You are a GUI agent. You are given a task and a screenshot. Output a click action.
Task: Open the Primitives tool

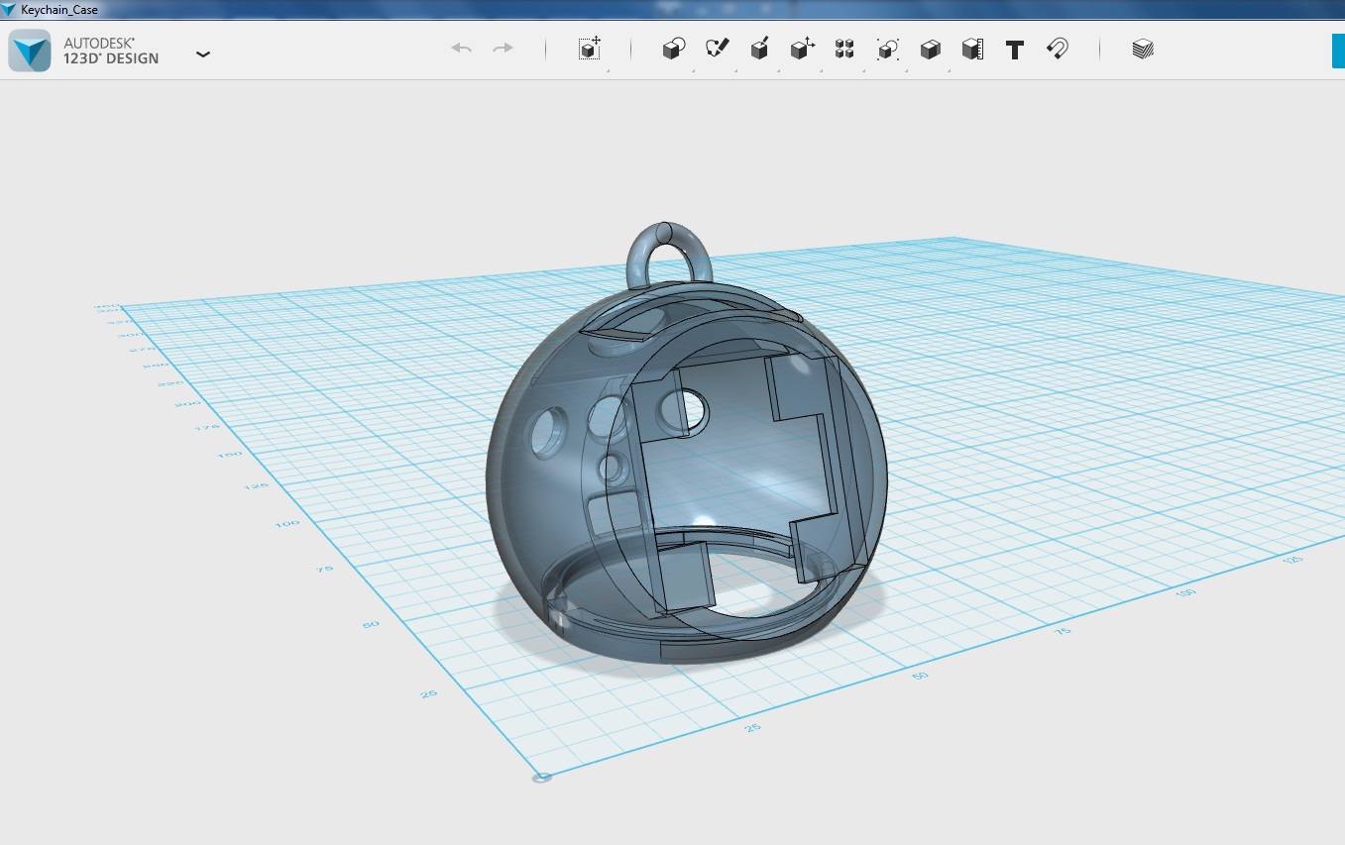(672, 48)
